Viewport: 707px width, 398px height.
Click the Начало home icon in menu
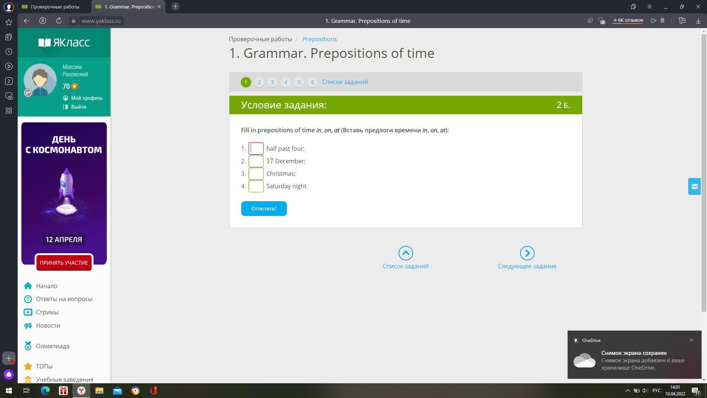tap(28, 286)
